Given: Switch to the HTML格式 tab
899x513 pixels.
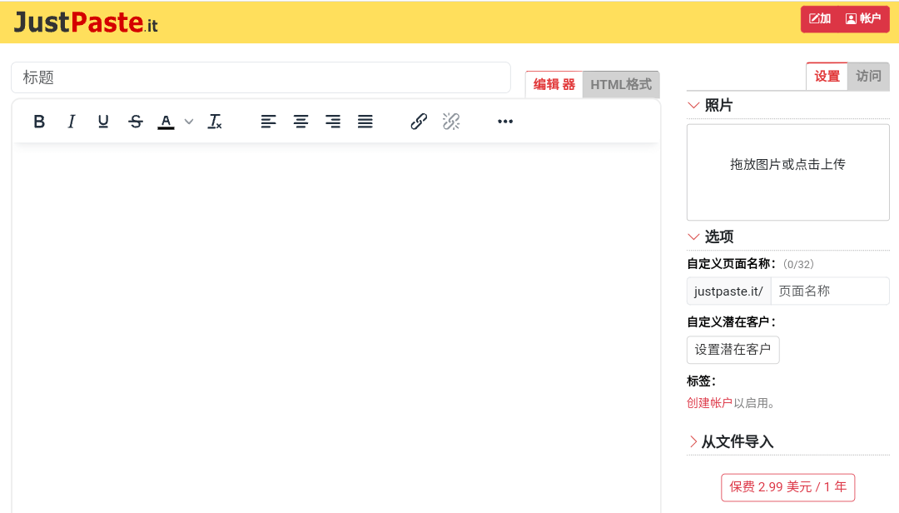Looking at the screenshot, I should click(621, 84).
